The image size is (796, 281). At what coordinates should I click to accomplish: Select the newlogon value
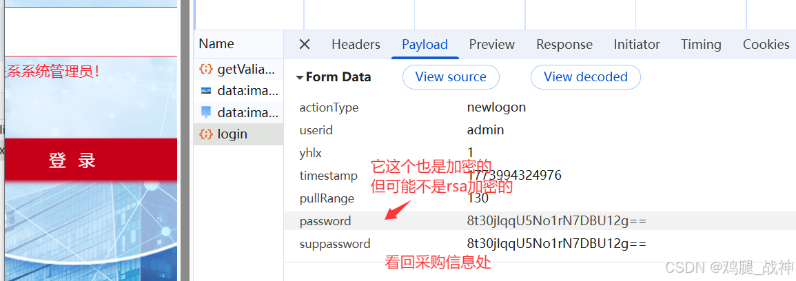pyautogui.click(x=496, y=107)
